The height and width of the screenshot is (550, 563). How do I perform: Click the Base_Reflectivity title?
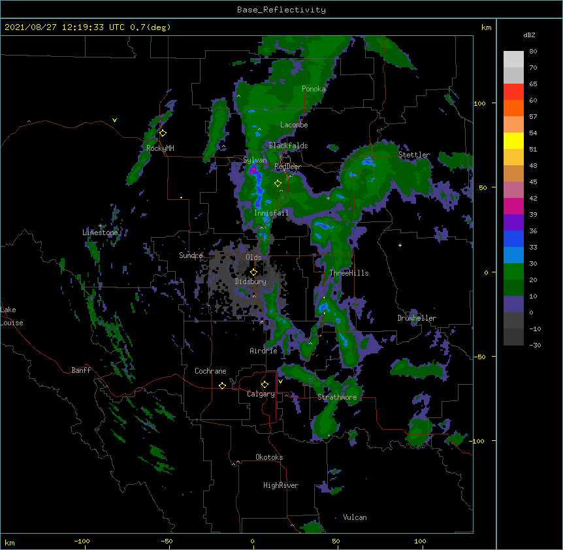click(x=281, y=10)
